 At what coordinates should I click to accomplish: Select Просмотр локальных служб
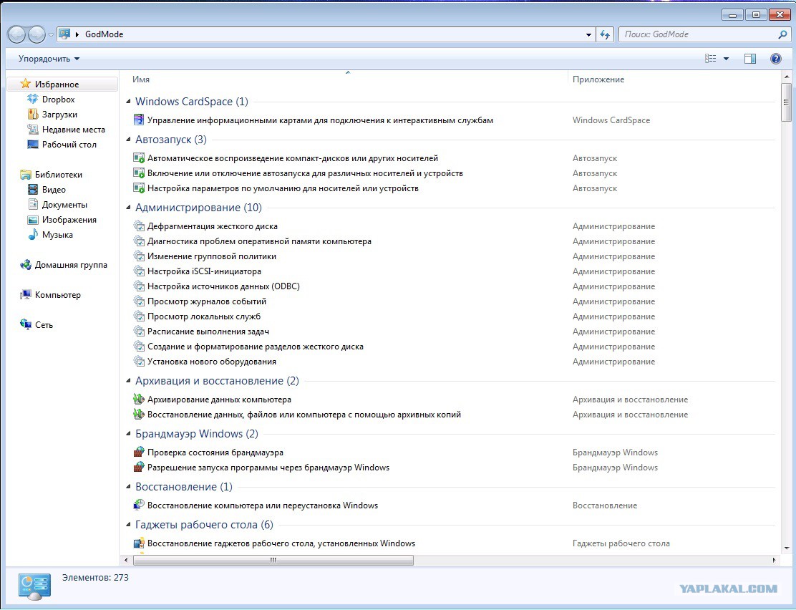pyautogui.click(x=203, y=316)
